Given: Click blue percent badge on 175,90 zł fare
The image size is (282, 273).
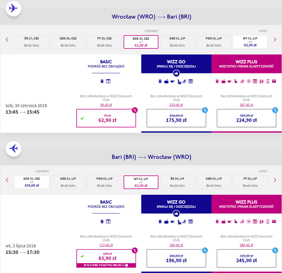Looking at the screenshot, I should coord(205,110).
